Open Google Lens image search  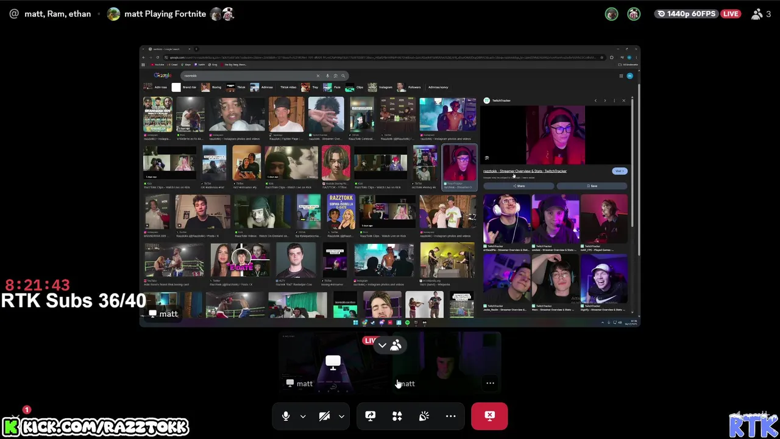coord(335,76)
